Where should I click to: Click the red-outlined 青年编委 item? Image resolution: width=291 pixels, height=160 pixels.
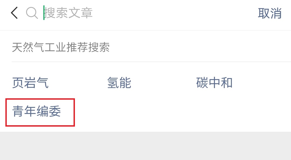pyautogui.click(x=40, y=113)
